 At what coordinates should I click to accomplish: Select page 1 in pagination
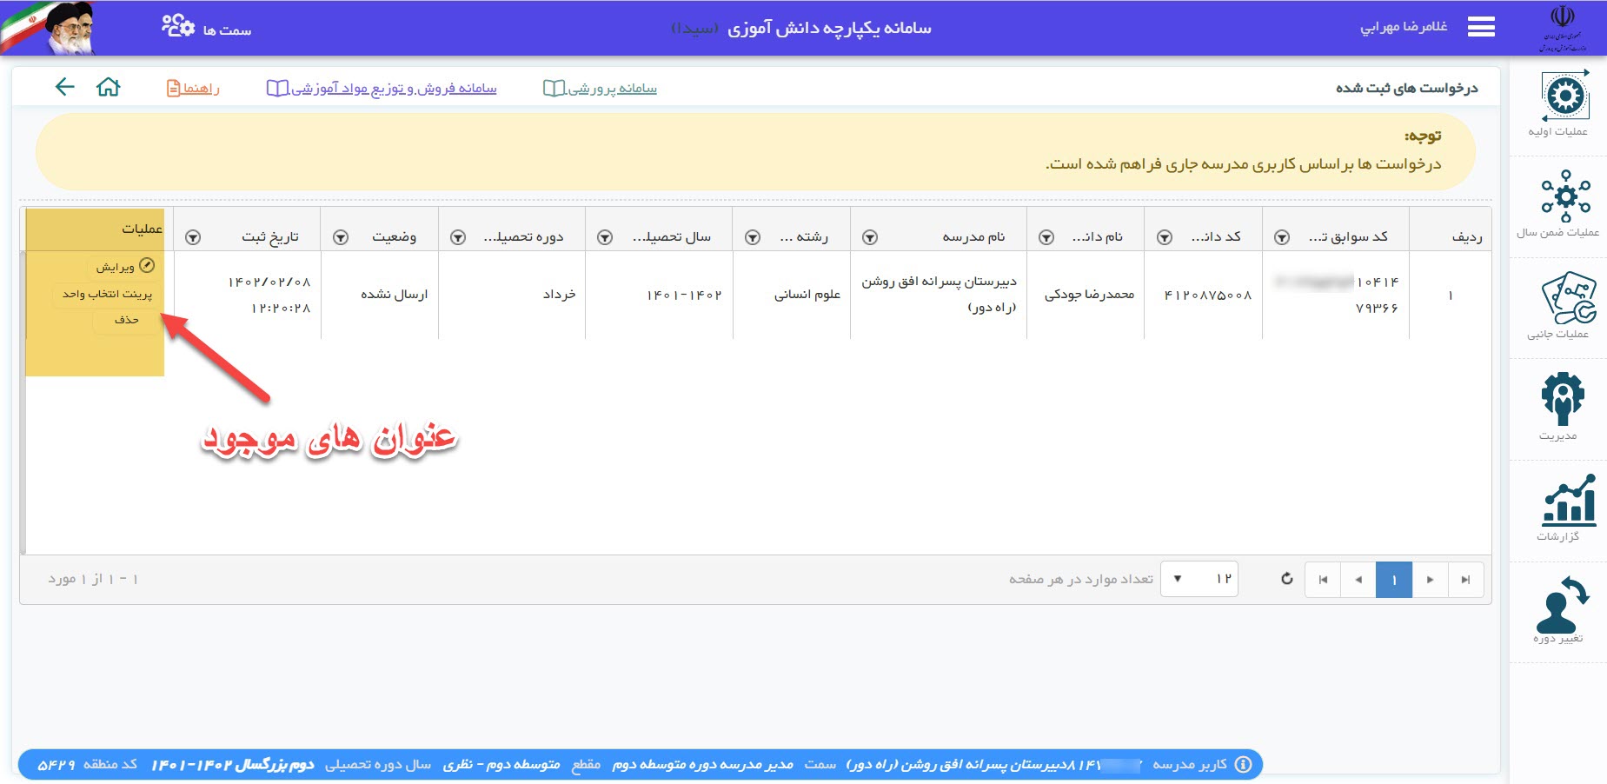click(x=1393, y=580)
